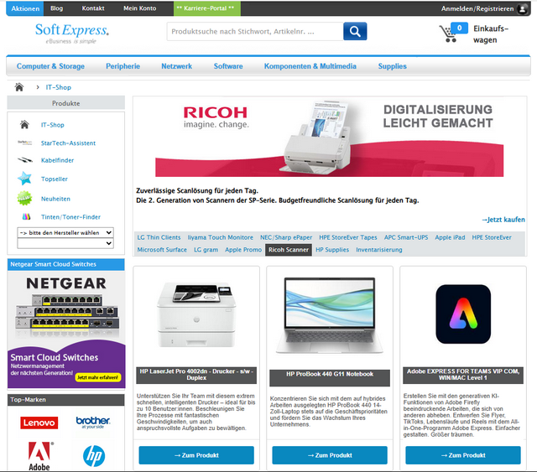Select the Apple iPad tab
Viewport: 537px width, 472px height.
coord(450,237)
